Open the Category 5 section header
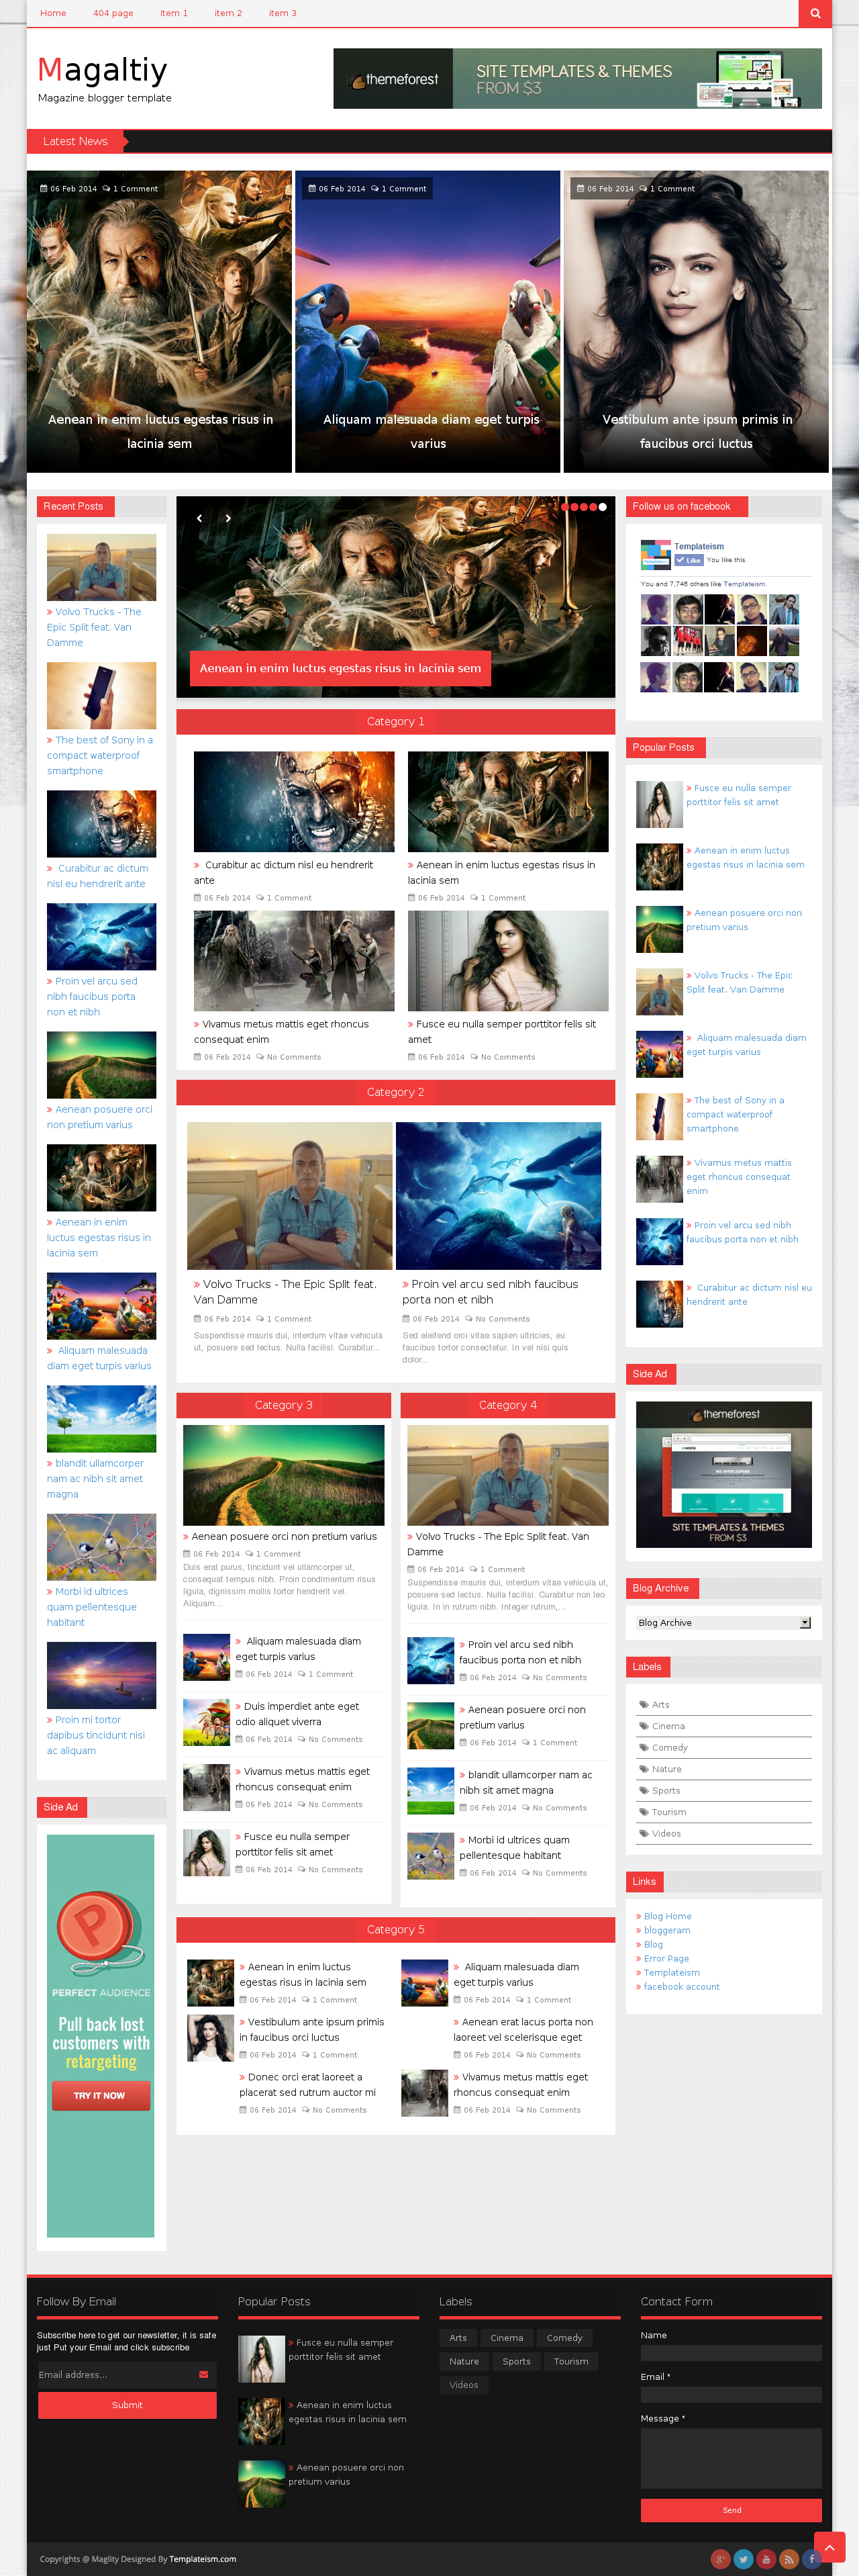 tap(395, 1930)
